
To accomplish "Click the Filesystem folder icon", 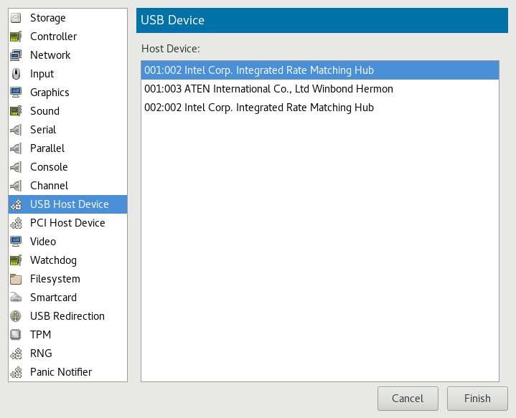I will coord(16,279).
